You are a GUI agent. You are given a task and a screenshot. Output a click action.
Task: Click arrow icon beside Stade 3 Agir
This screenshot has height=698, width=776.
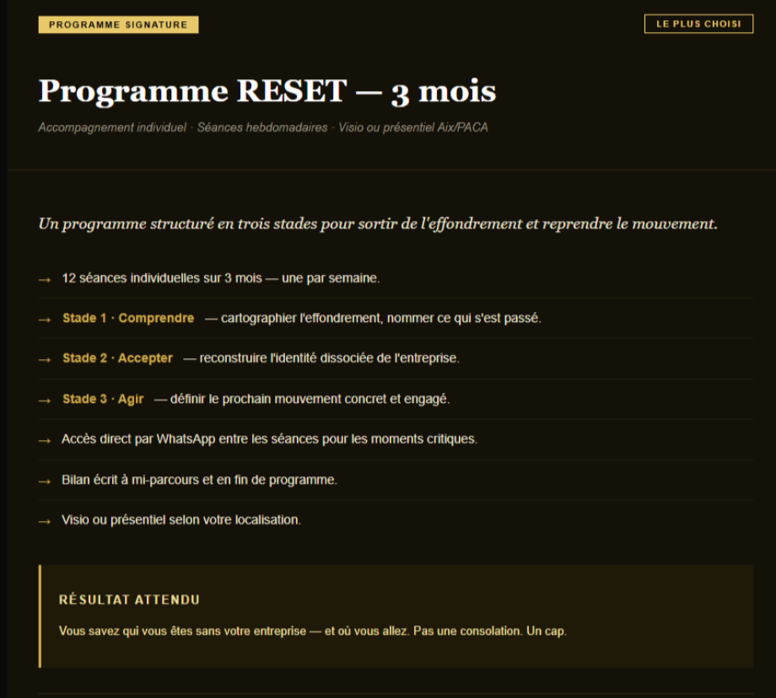pos(45,400)
